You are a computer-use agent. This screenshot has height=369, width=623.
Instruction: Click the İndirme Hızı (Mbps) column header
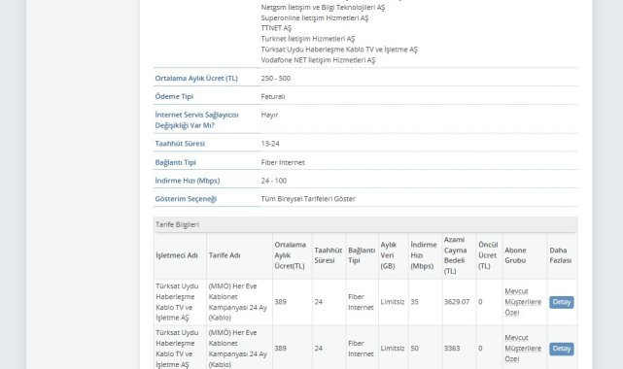pos(424,255)
